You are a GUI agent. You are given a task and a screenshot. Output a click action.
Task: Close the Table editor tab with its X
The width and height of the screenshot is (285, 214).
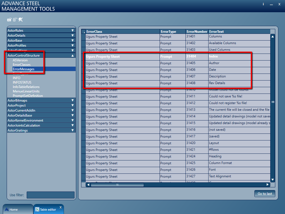click(61, 207)
